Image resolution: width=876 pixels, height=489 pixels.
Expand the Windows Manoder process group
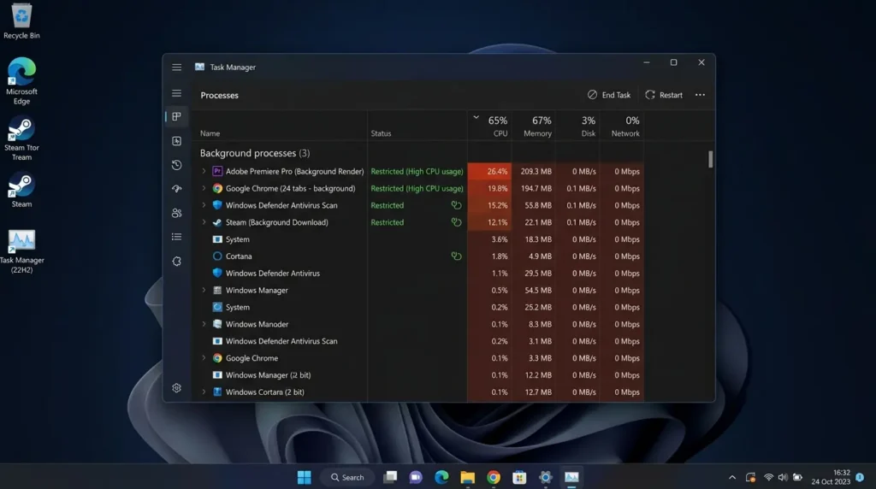(204, 324)
